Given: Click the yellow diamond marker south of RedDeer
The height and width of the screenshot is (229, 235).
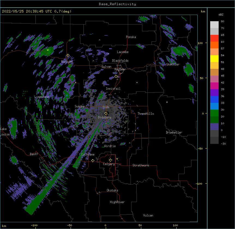Looking at the screenshot, I should [x=116, y=76].
